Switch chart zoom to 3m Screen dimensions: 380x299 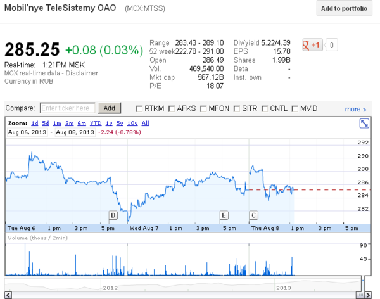click(69, 123)
